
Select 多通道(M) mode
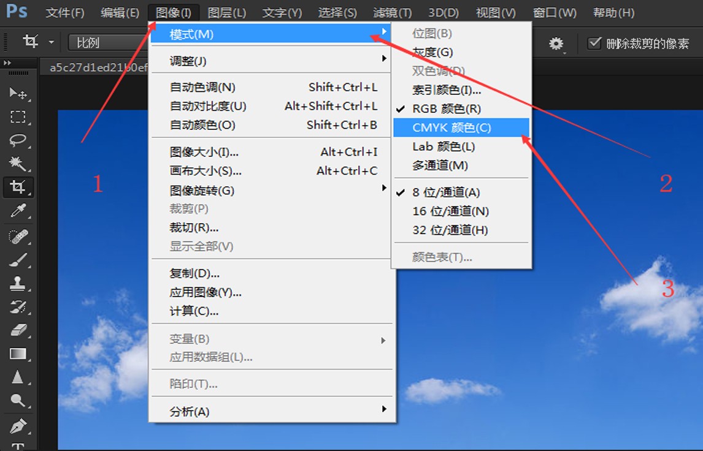(461, 165)
